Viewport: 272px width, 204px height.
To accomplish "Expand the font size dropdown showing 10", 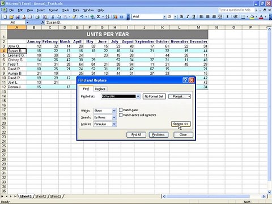I will point(175,17).
